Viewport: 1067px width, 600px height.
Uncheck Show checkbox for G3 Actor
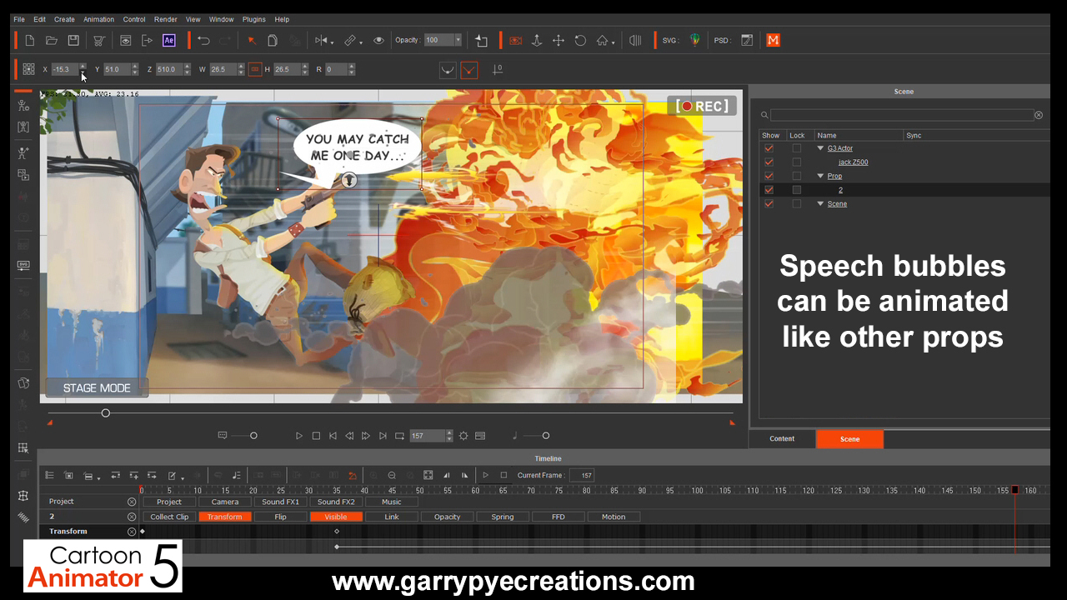tap(769, 148)
